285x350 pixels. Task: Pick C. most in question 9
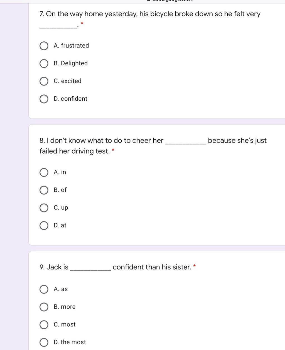tap(44, 325)
